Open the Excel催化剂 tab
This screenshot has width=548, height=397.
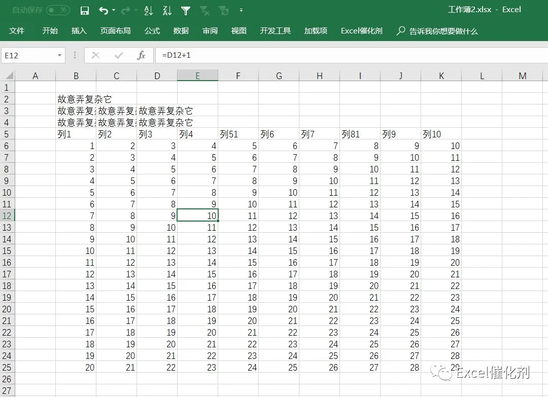pyautogui.click(x=362, y=31)
